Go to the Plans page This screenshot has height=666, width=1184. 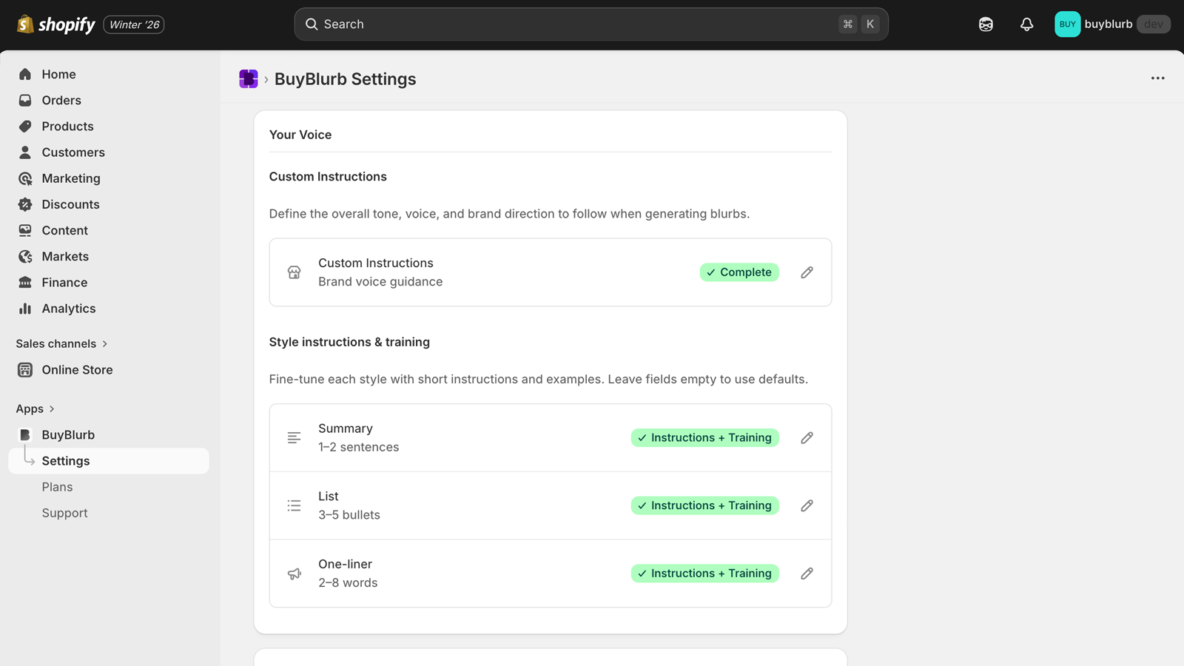(x=57, y=487)
